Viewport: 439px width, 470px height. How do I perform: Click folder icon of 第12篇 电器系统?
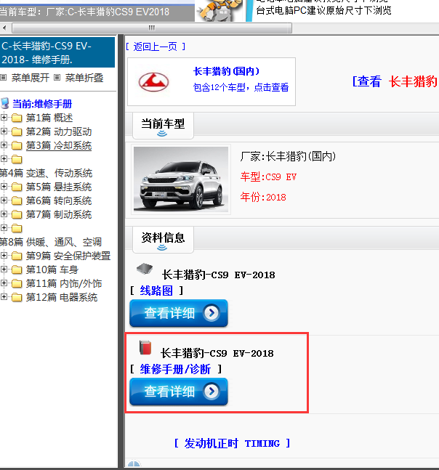[17, 297]
